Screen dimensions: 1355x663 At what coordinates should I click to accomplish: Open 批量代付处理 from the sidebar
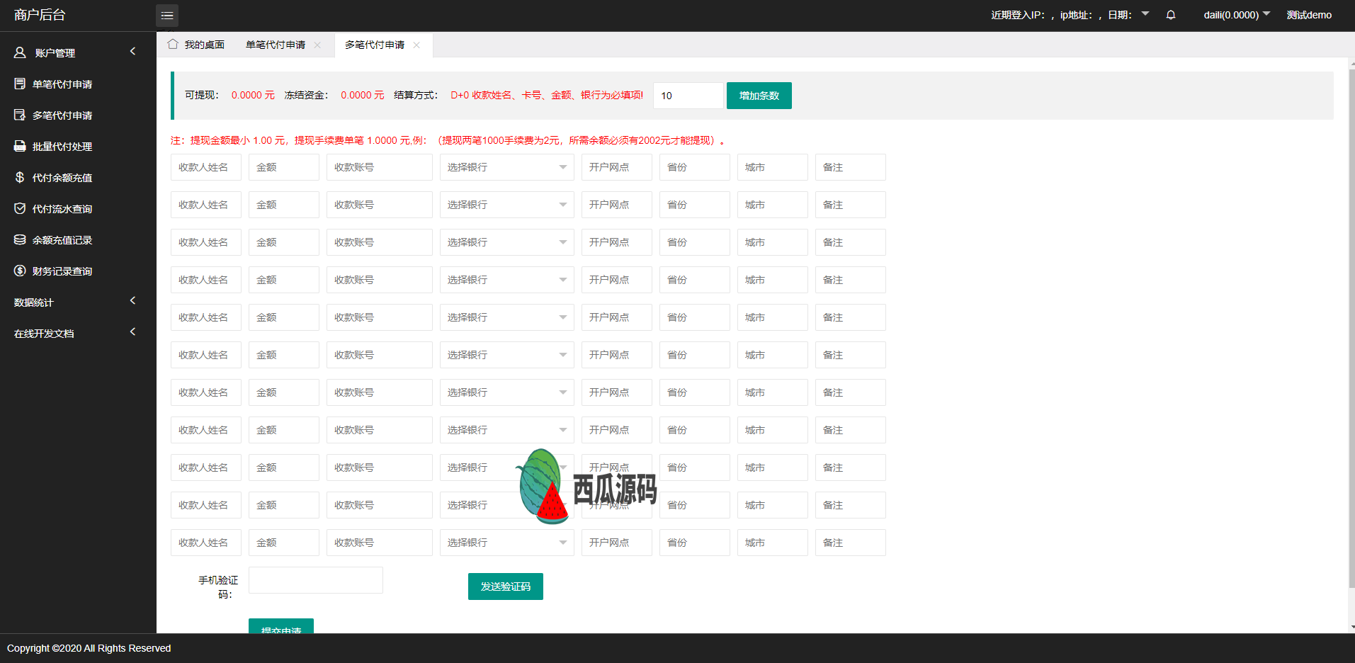tap(78, 146)
